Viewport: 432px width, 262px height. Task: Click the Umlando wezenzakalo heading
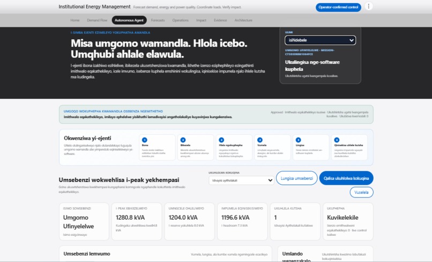296,257
